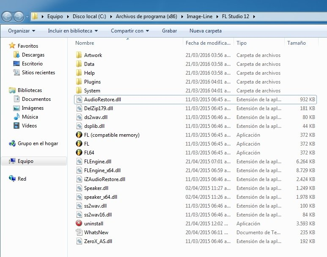Click the Back navigation arrow button
The width and height of the screenshot is (327, 257).
coord(7,16)
